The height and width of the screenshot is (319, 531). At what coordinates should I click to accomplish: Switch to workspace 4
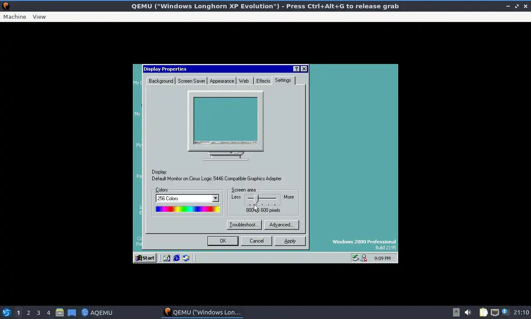pos(48,312)
